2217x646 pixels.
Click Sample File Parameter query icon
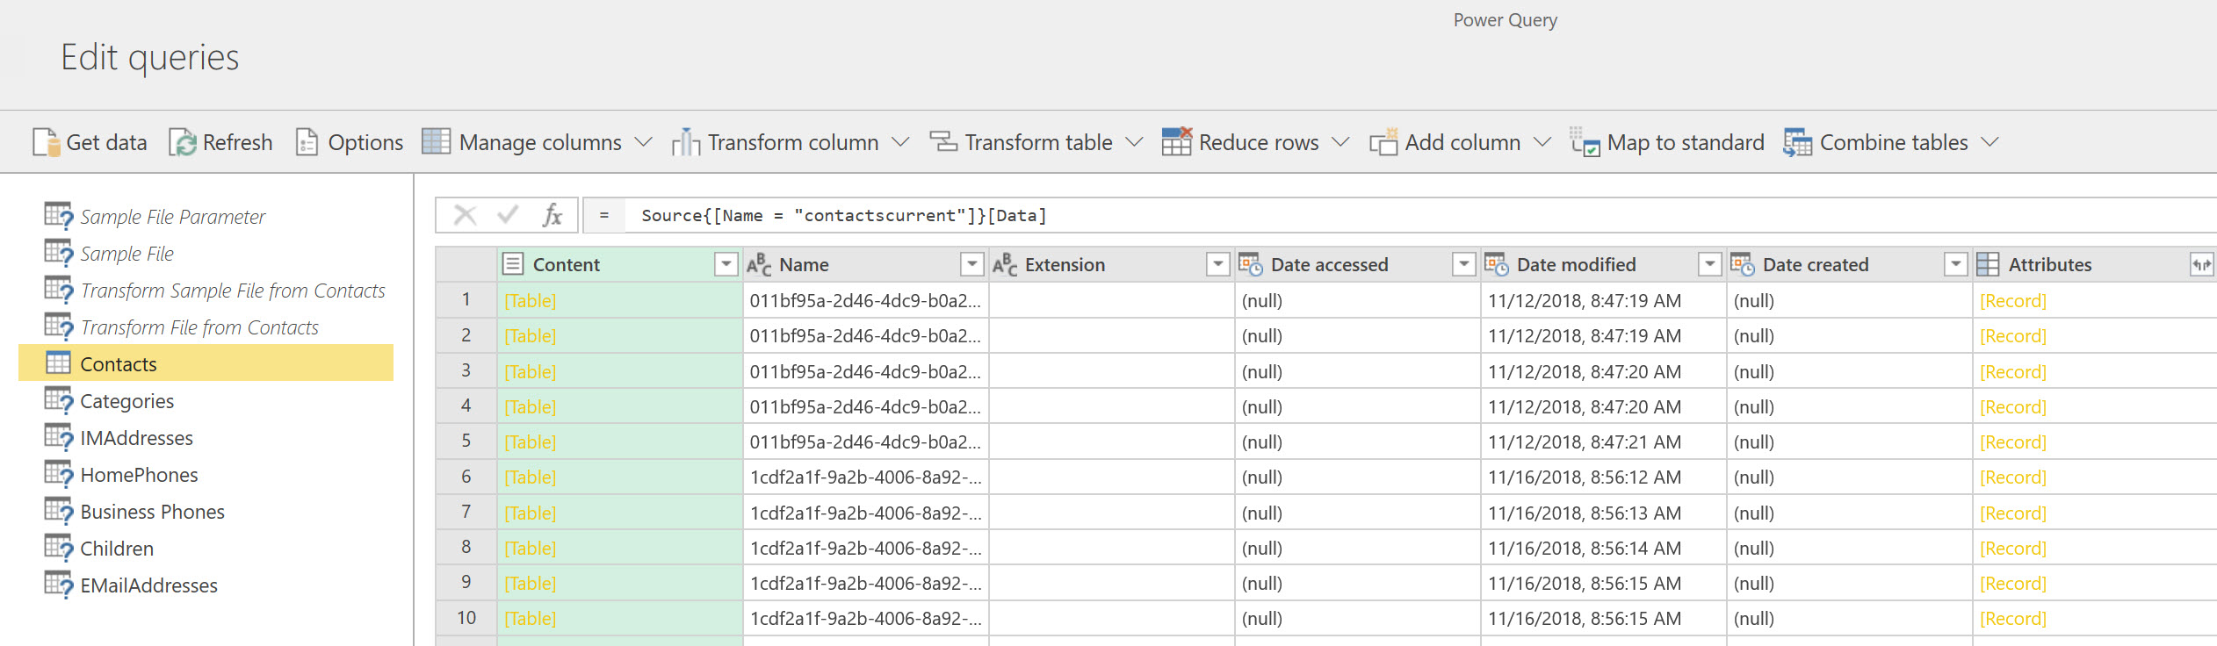[59, 216]
